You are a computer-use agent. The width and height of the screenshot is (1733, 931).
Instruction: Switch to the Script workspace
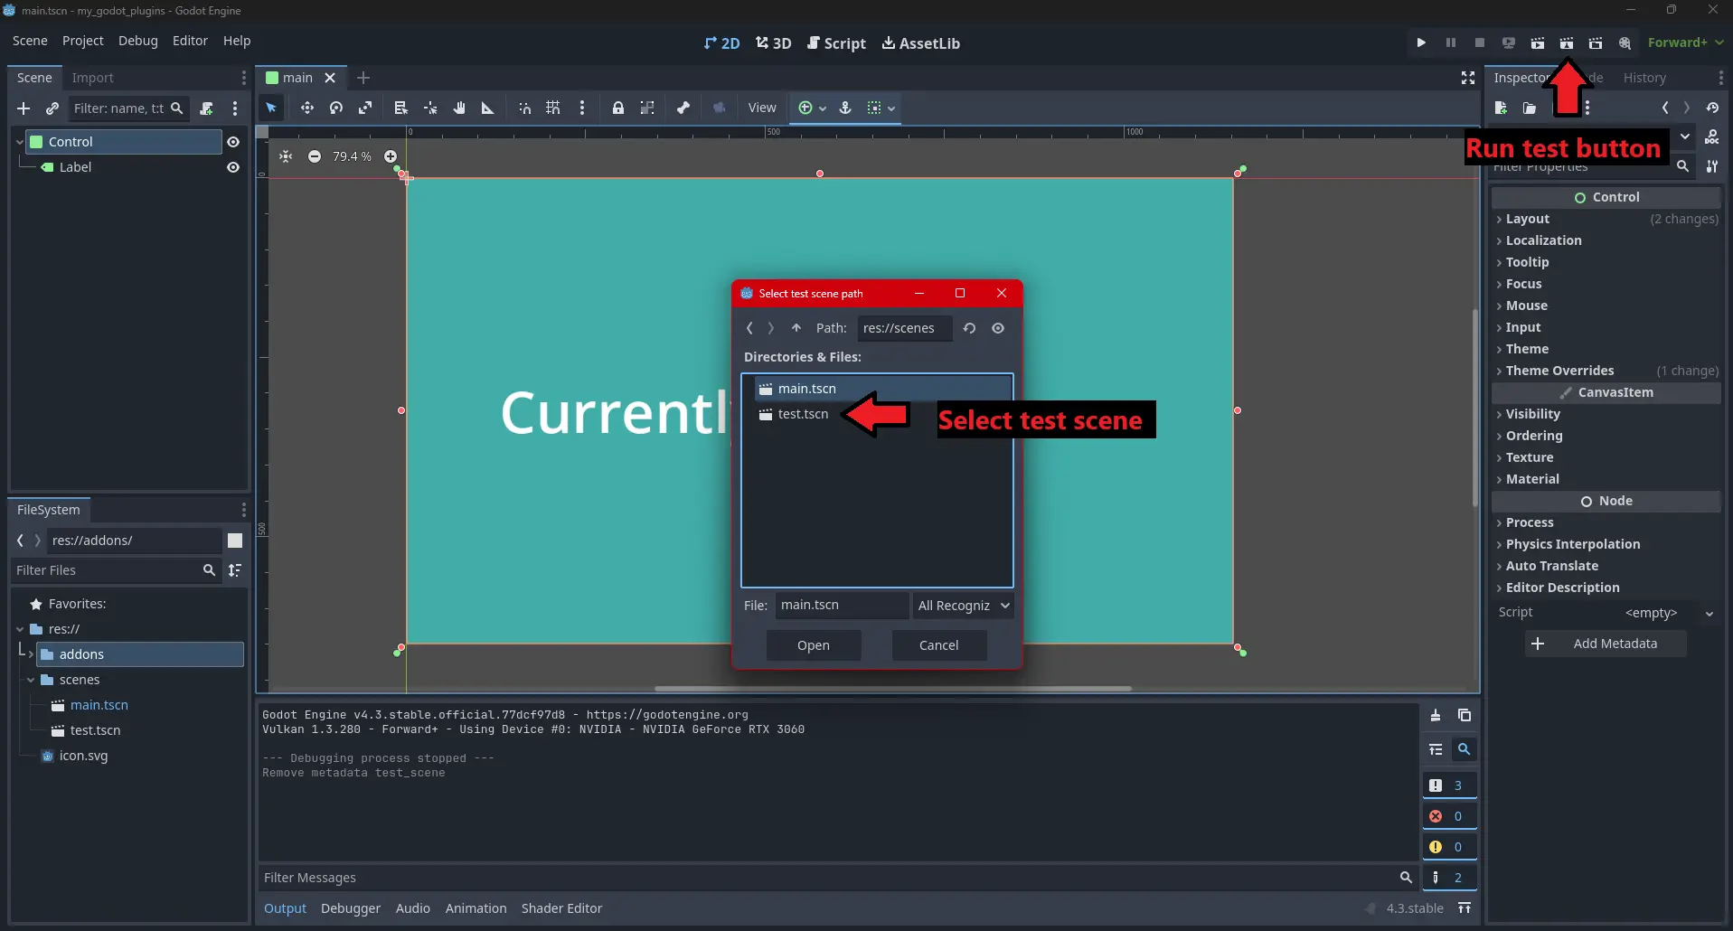point(836,43)
